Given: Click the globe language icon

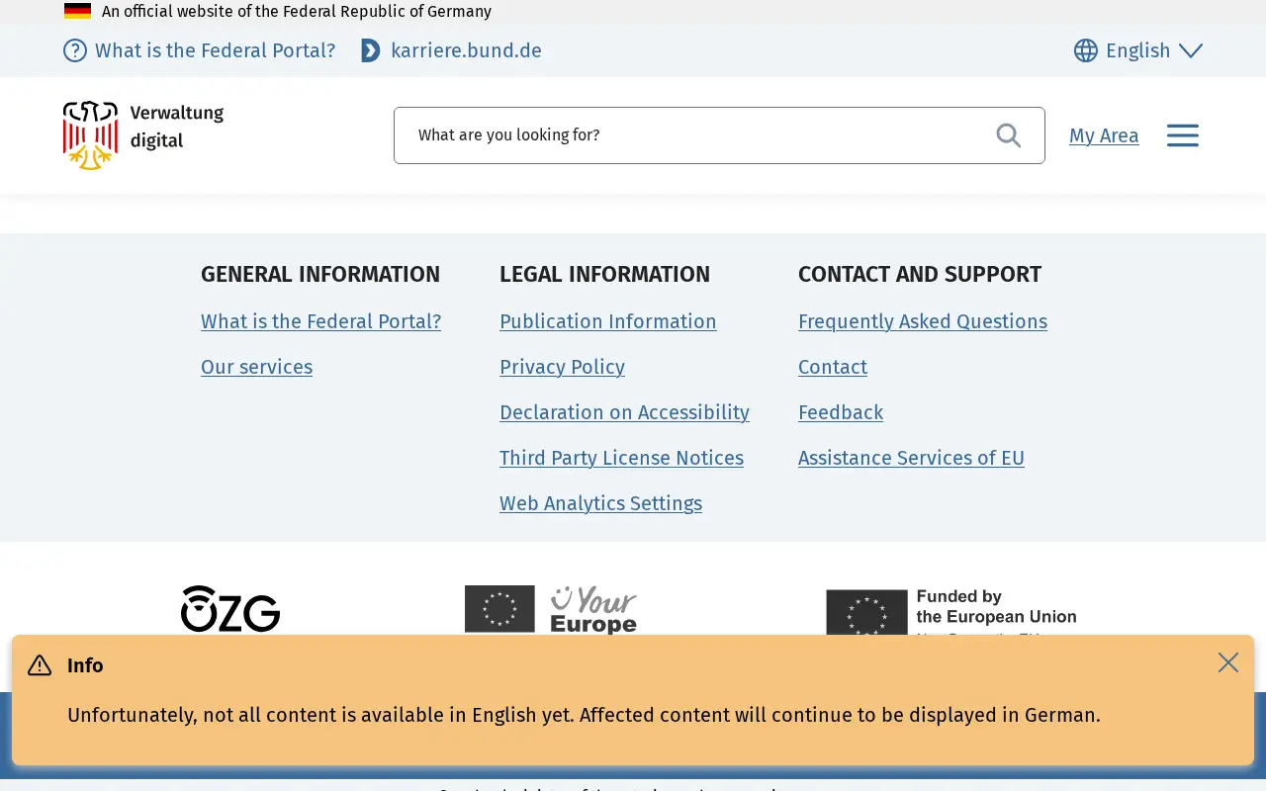Looking at the screenshot, I should click(1086, 50).
